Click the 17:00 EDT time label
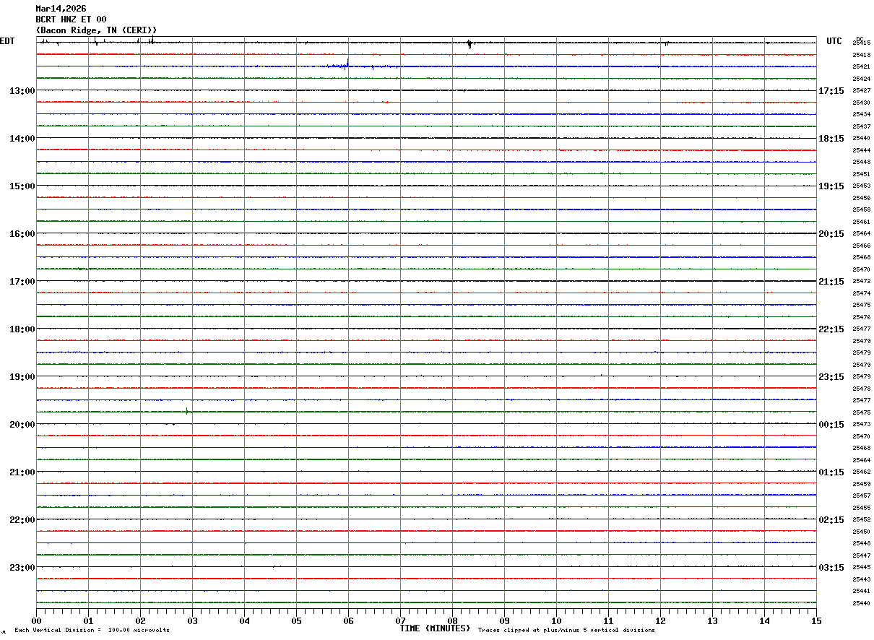 [22, 282]
